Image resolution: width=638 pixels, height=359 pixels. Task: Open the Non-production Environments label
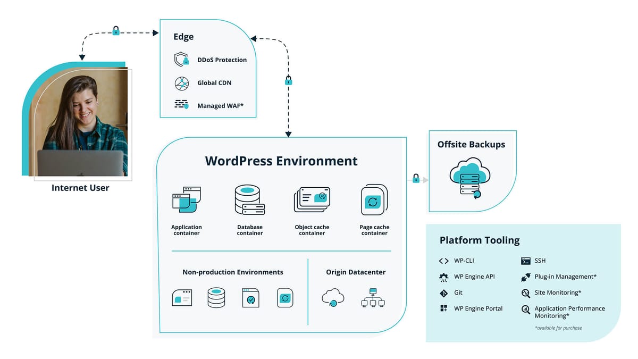[x=232, y=272]
